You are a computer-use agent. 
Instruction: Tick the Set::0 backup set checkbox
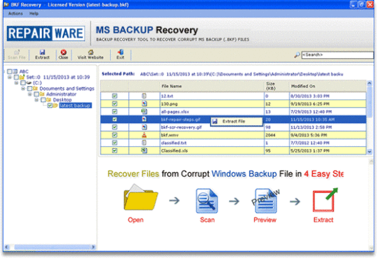pos(16,77)
